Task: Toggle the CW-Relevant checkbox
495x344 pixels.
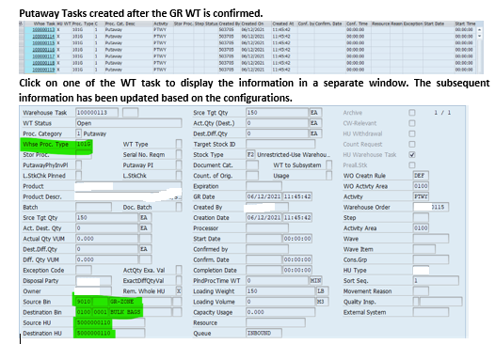Action: (x=412, y=123)
